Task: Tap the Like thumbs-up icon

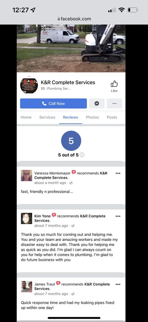Action: click(114, 84)
